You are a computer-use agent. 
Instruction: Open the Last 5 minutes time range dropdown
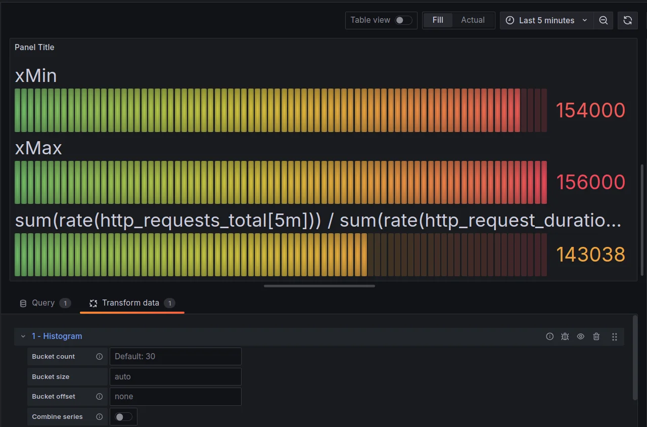point(547,20)
